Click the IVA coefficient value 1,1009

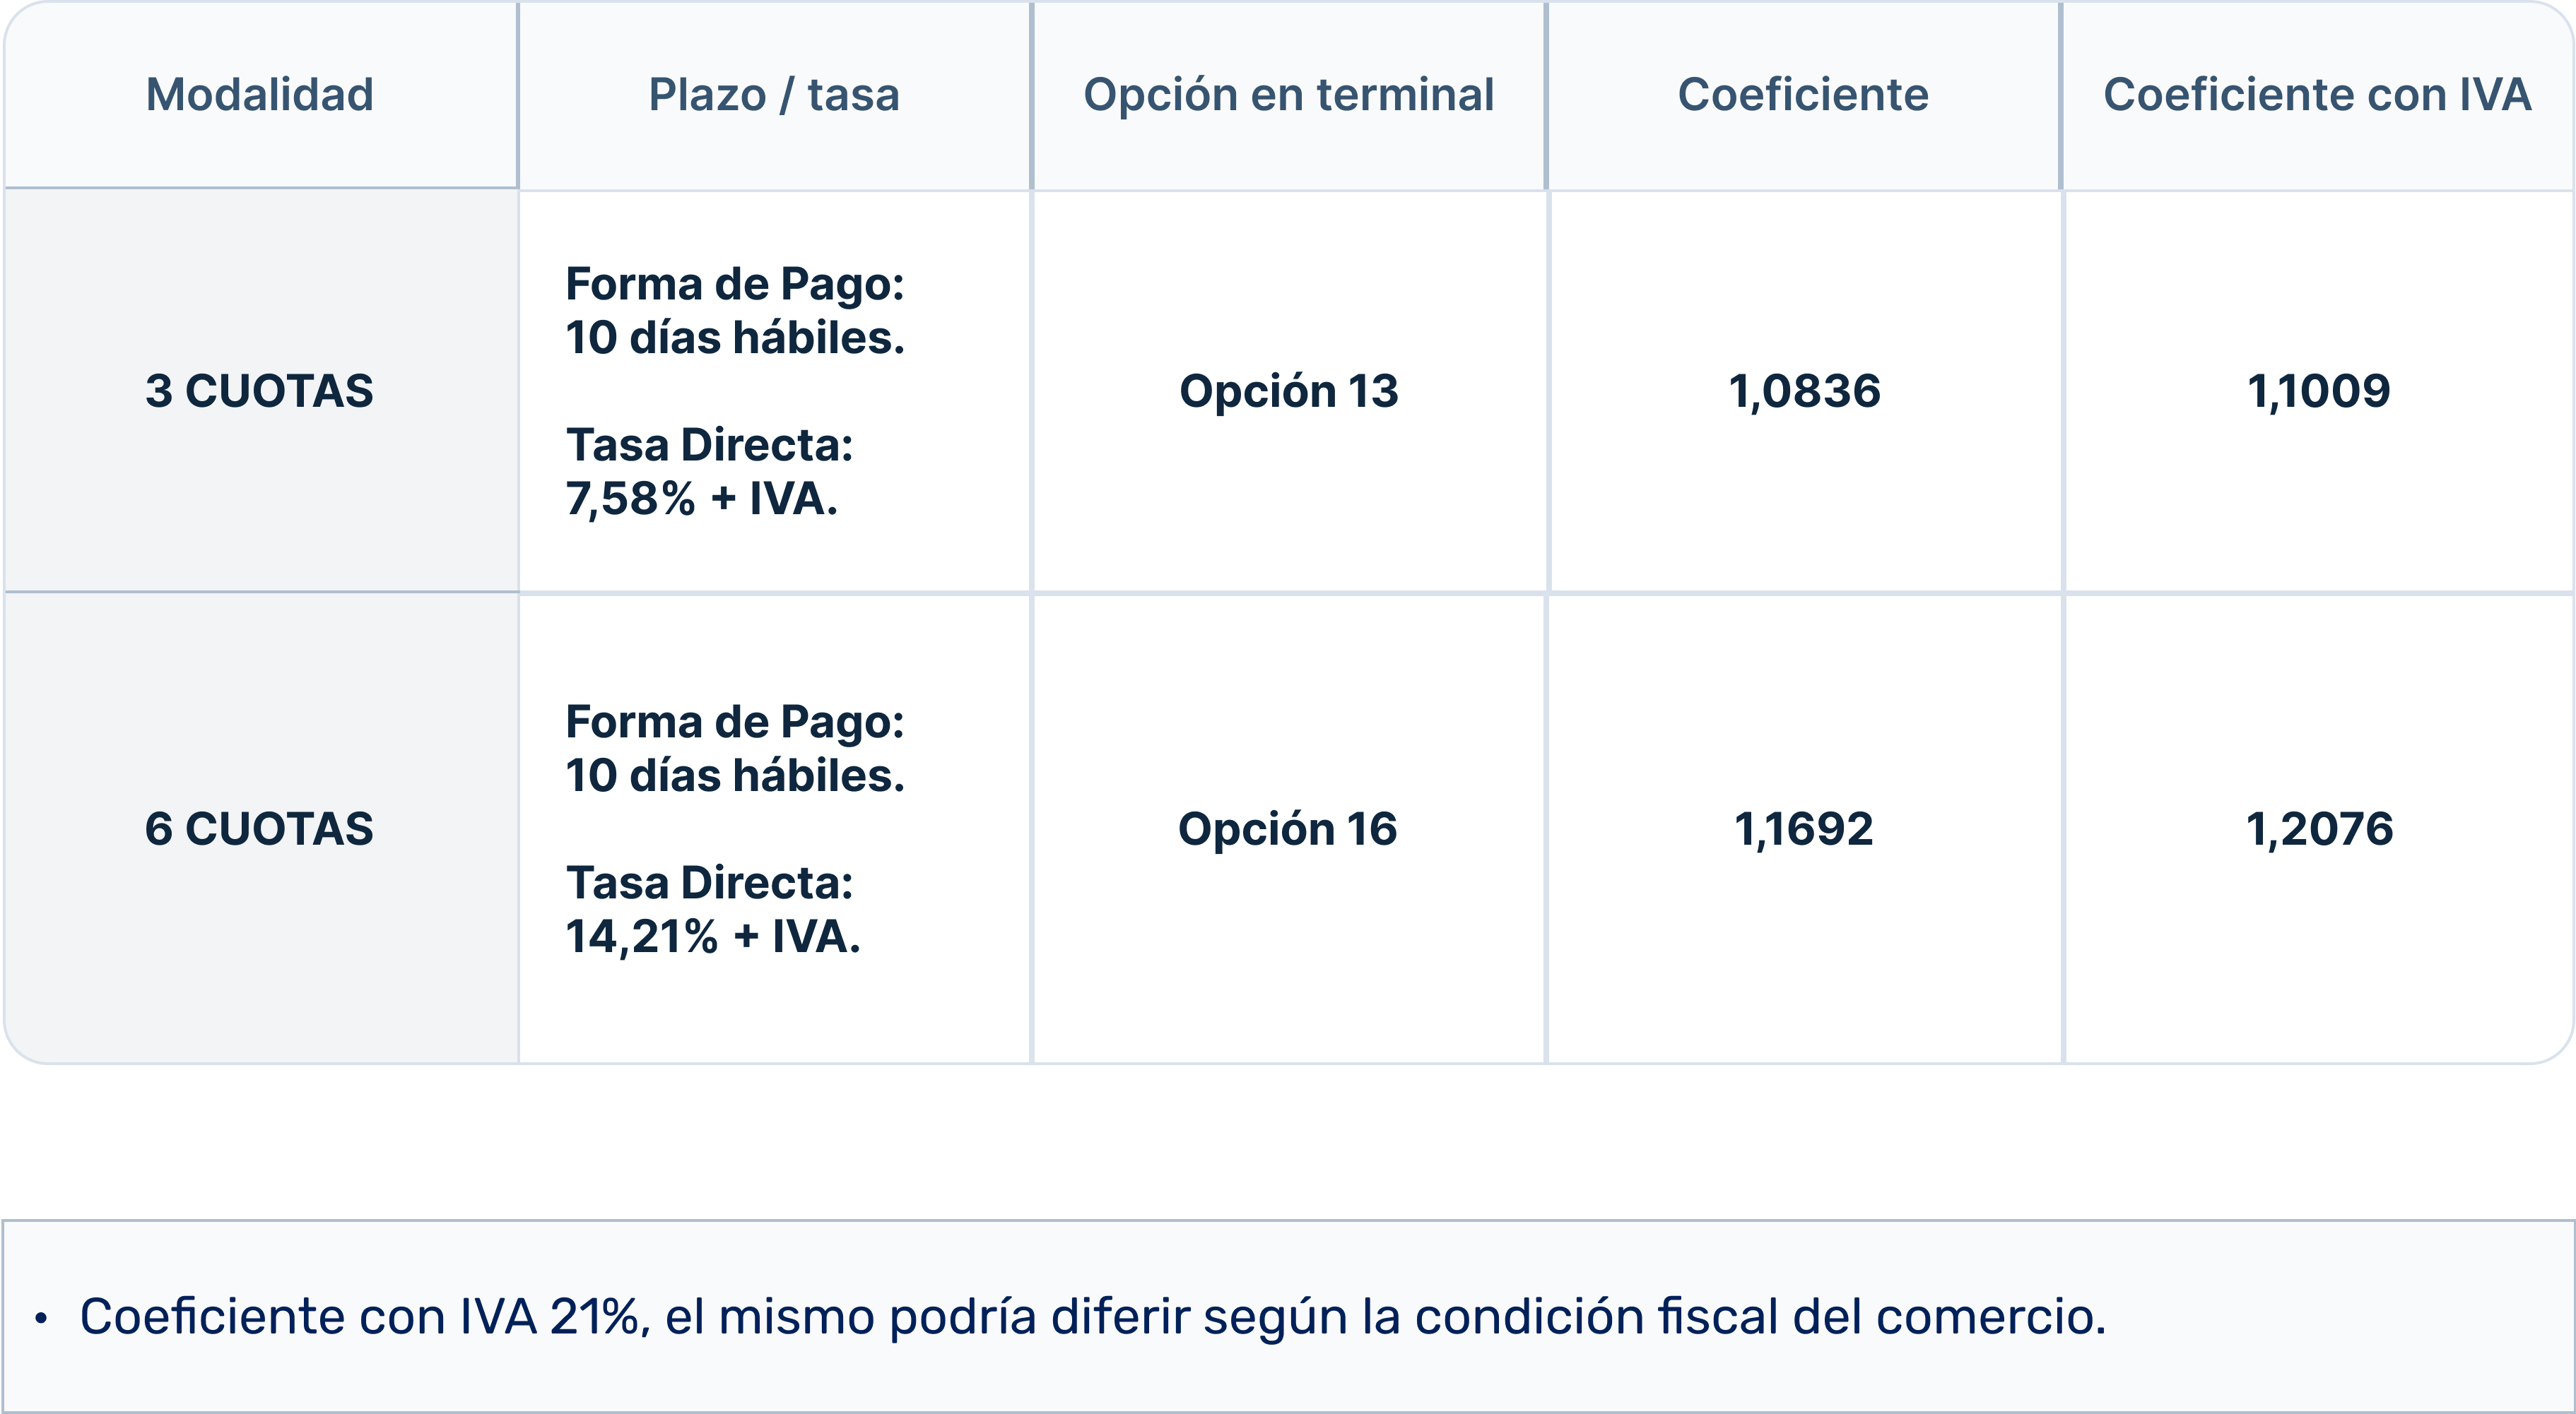[x=2318, y=391]
